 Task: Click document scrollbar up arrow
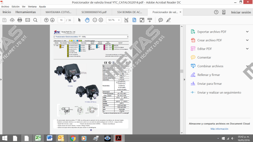click(x=182, y=26)
